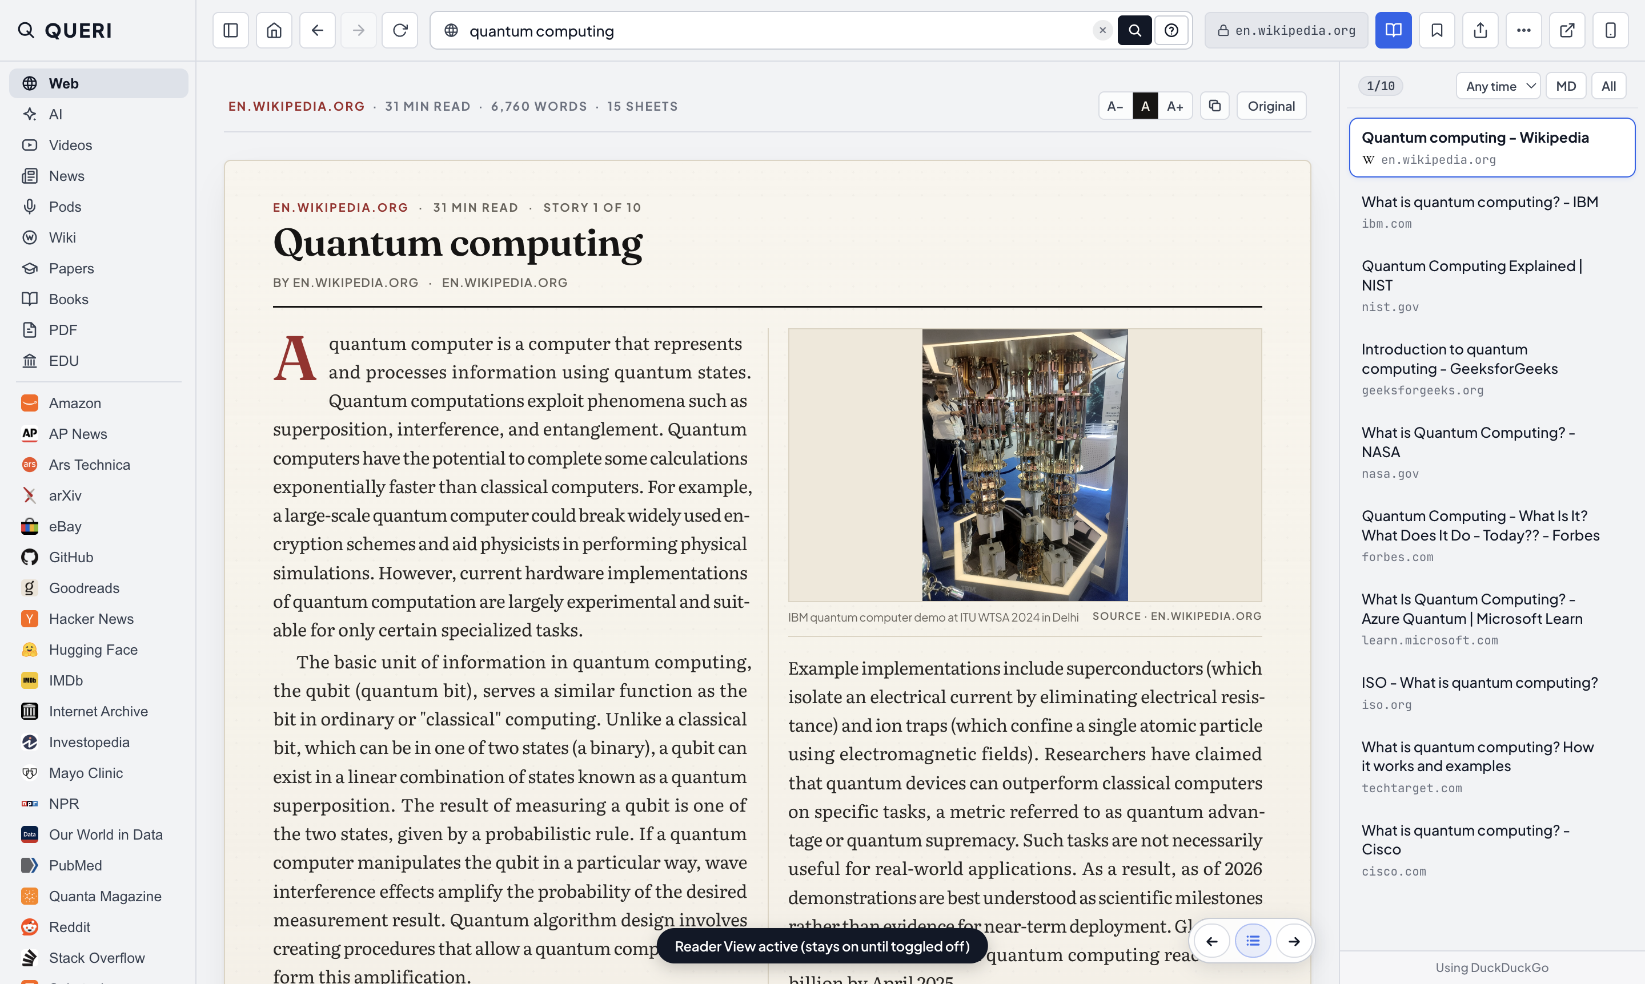
Task: Decrease font size with A−
Action: point(1115,106)
